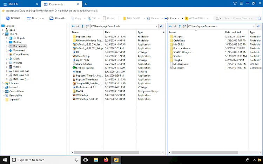Create a New Folder
Viewport: 263px width, 164px height.
click(x=131, y=18)
